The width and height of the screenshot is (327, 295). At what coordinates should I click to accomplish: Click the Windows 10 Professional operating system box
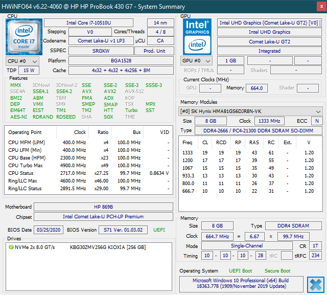(240, 284)
